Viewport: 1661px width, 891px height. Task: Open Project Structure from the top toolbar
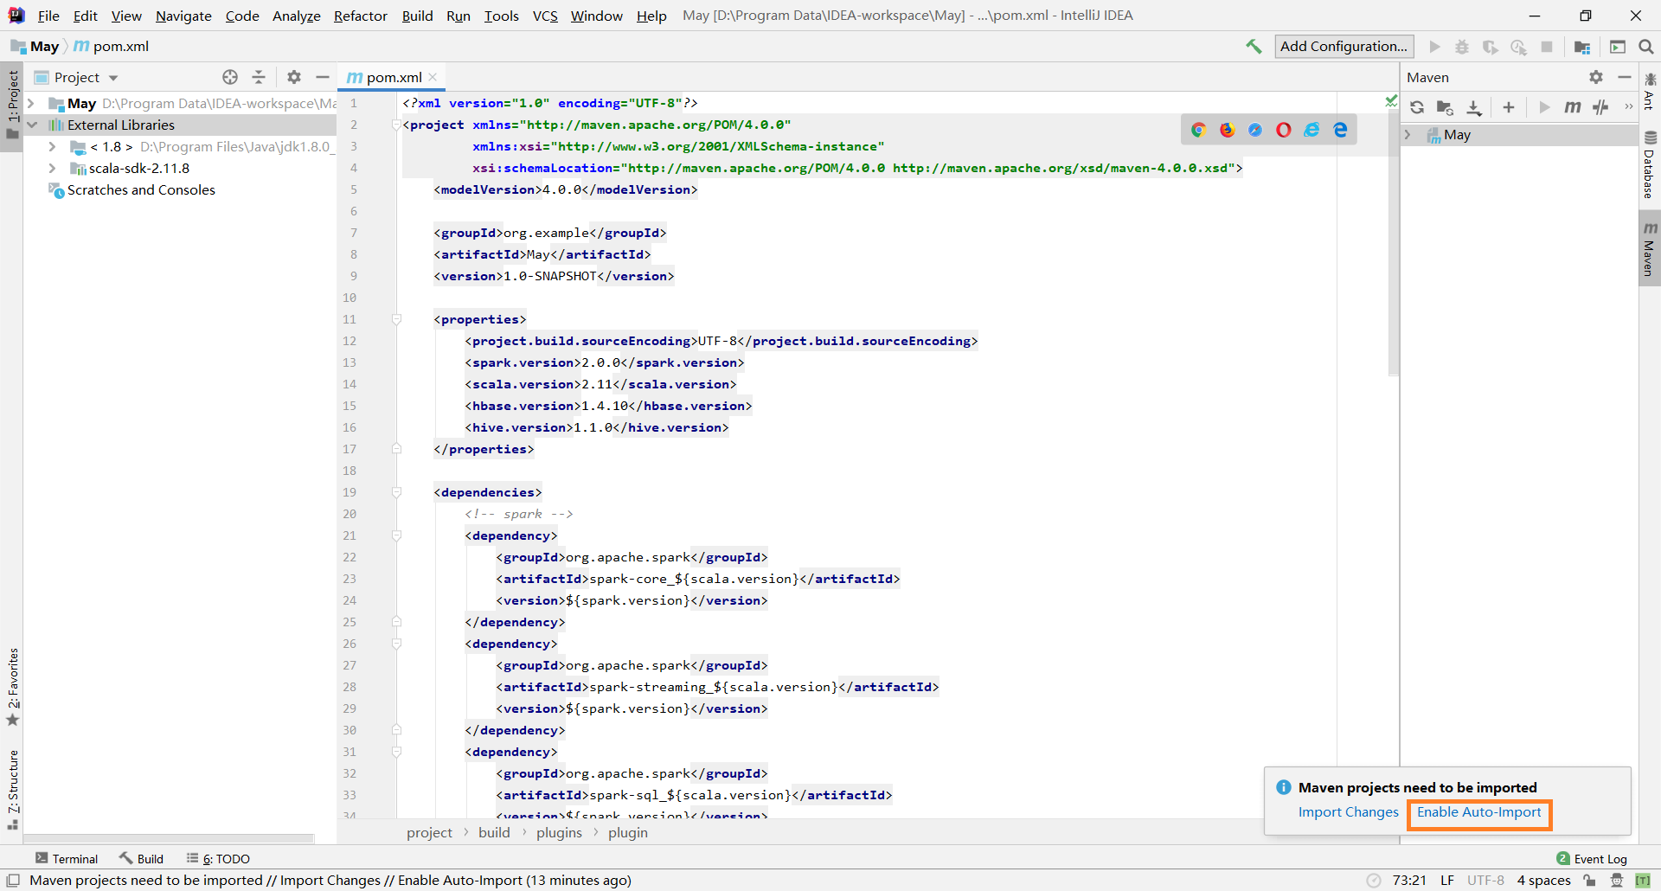[x=1582, y=47]
